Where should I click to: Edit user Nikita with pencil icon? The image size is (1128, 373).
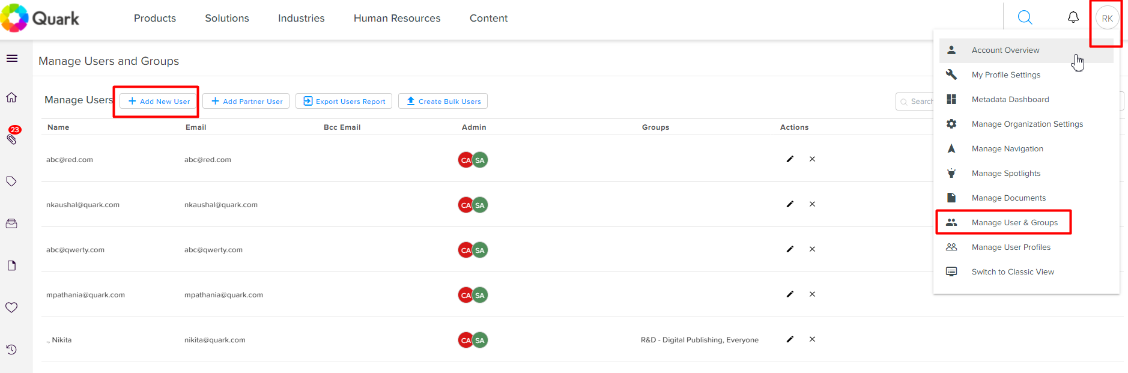(x=790, y=339)
